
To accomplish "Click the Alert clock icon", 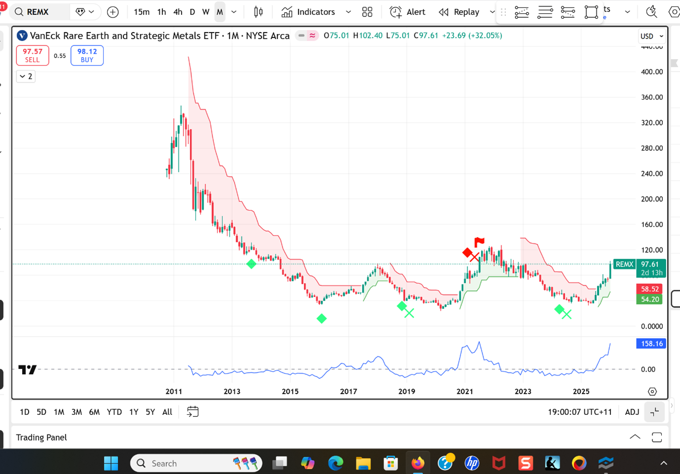I will 395,12.
